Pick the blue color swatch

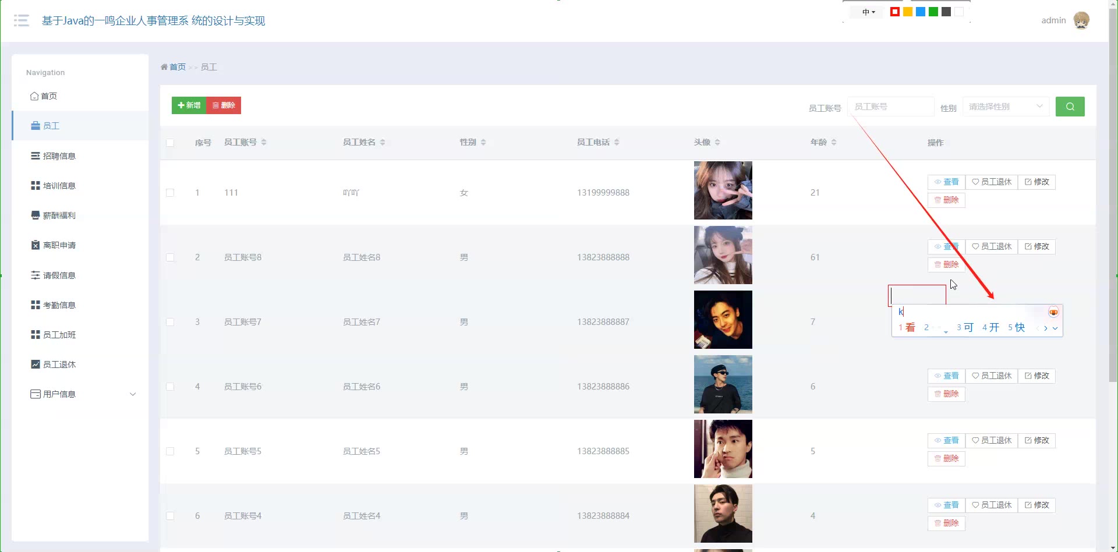pyautogui.click(x=921, y=12)
